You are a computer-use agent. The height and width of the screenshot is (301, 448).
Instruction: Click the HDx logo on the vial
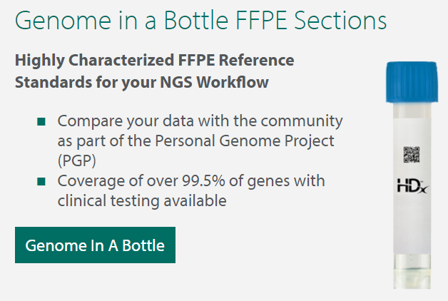point(412,188)
